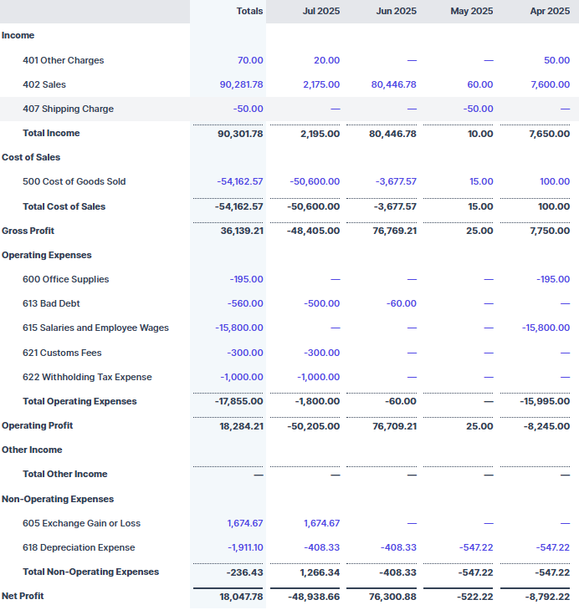Click the Apr 2025 Office Supplies amount

click(x=553, y=279)
